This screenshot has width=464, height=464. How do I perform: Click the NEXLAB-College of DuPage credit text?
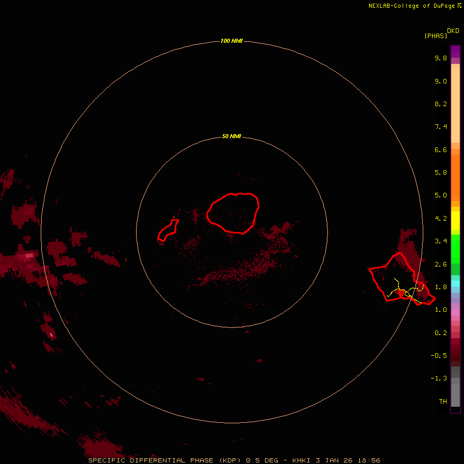tap(415, 6)
